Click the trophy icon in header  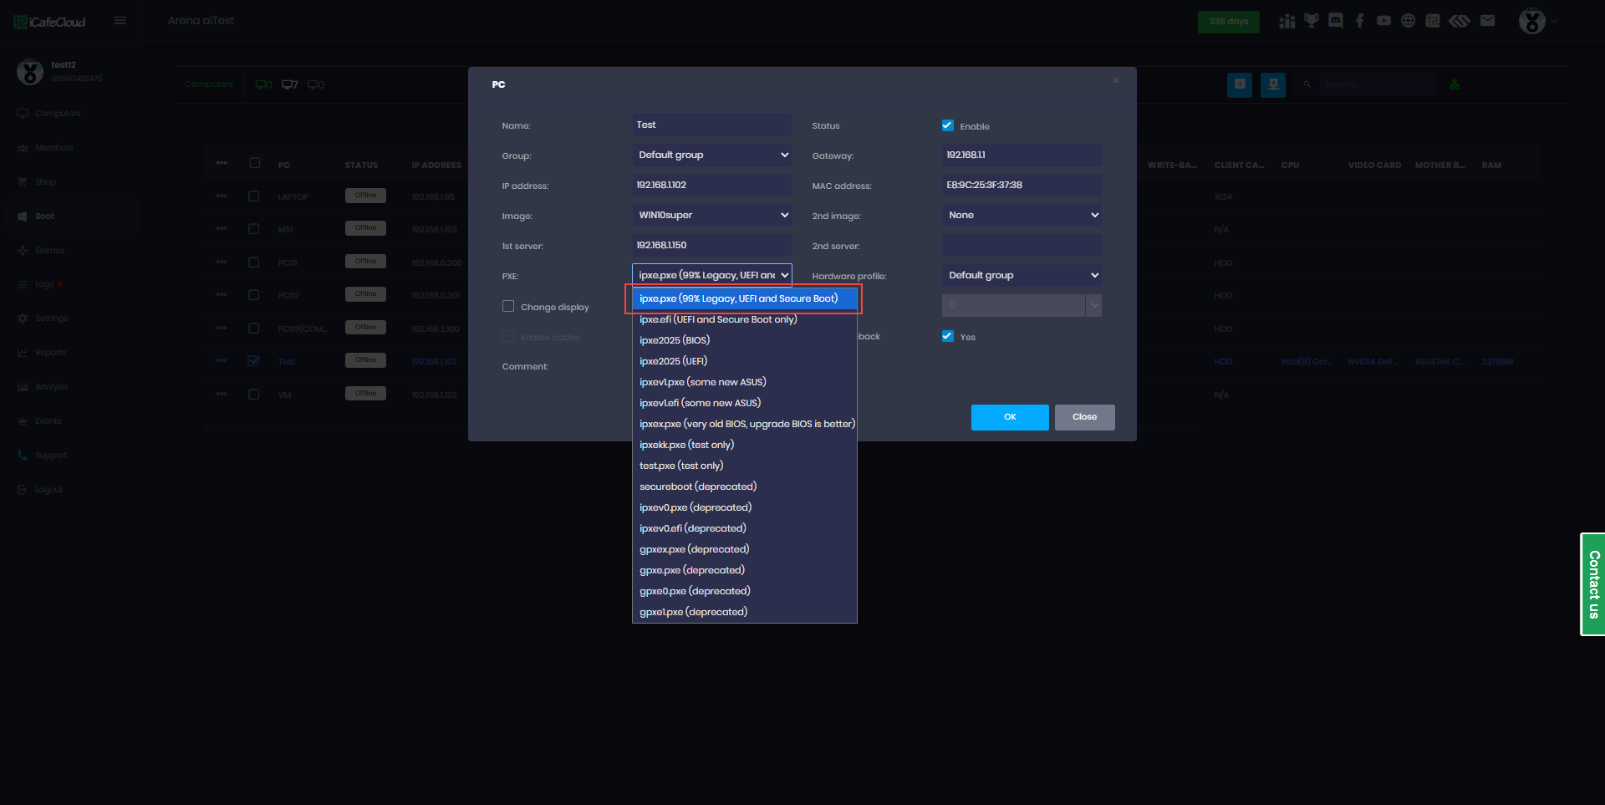1312,20
